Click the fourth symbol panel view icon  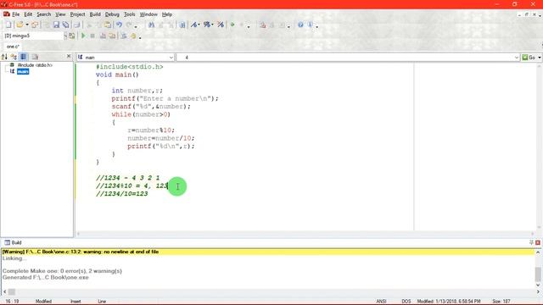35,57
